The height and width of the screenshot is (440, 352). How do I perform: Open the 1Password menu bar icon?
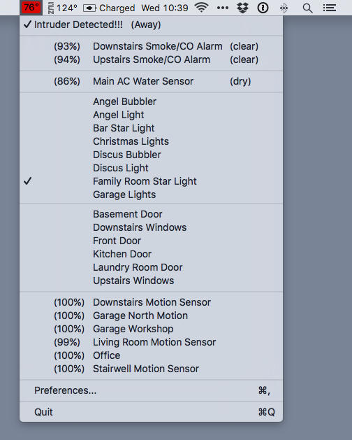pos(263,8)
